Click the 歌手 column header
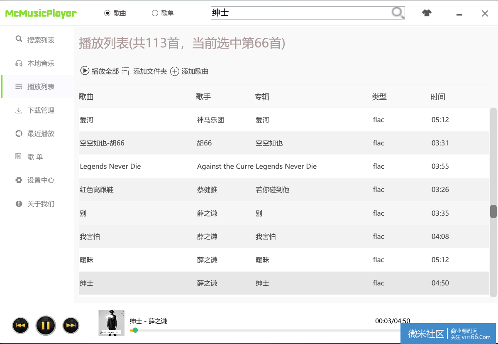Image resolution: width=498 pixels, height=344 pixels. (203, 97)
